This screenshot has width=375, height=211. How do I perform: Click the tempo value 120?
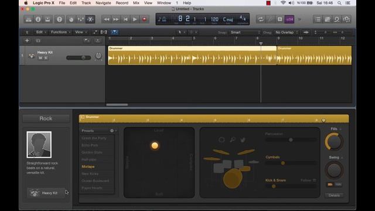214,19
